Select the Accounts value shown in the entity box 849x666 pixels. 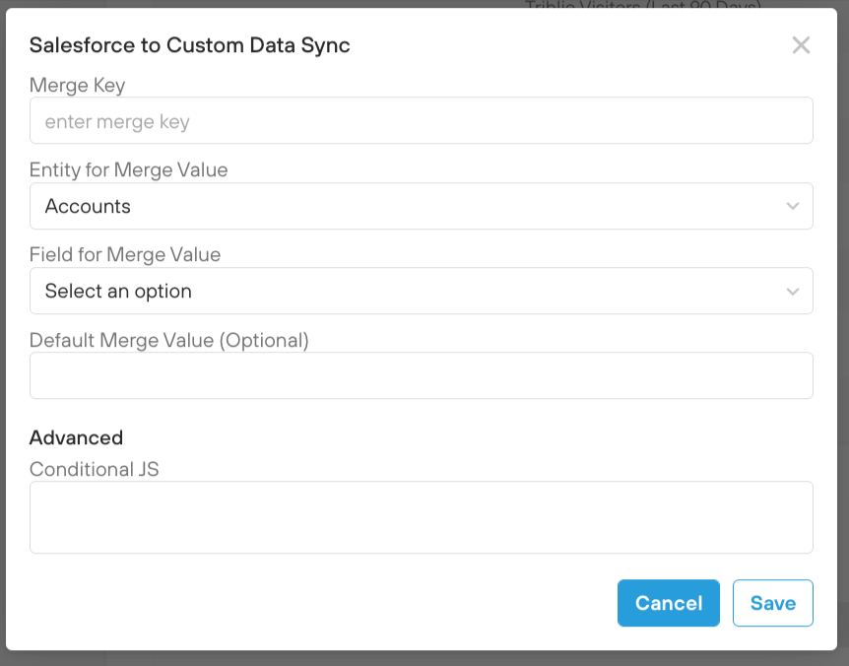pyautogui.click(x=88, y=206)
